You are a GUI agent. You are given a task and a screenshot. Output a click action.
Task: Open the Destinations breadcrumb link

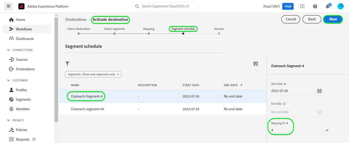(x=76, y=20)
